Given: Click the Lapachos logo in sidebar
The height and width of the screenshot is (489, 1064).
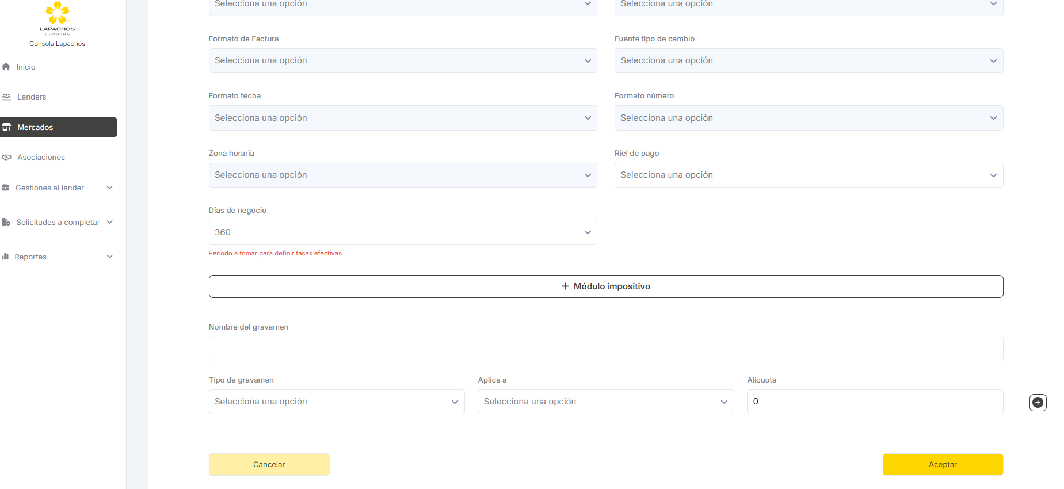Looking at the screenshot, I should pyautogui.click(x=57, y=18).
